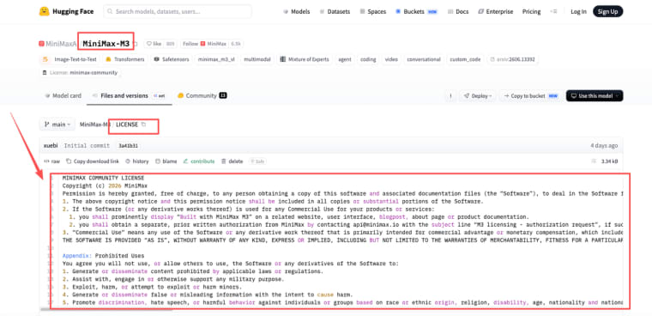Copy the LICENSE file path icon
Viewport: 652px width, 316px height.
click(x=143, y=125)
